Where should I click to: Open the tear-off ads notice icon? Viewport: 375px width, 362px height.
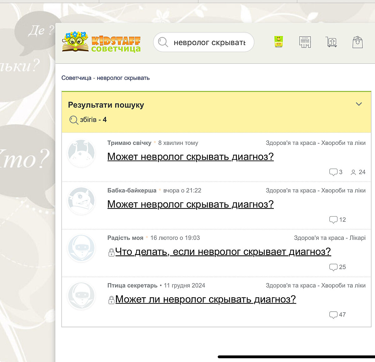pos(305,42)
